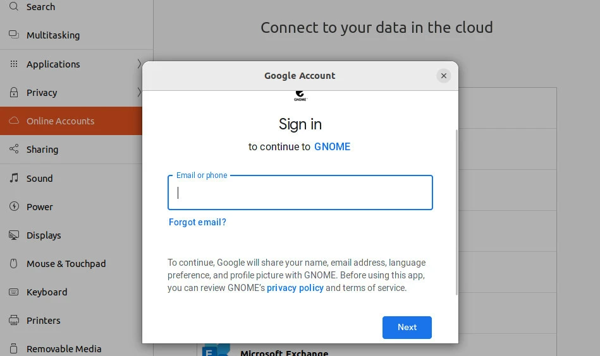The height and width of the screenshot is (356, 600).
Task: Expand the Applications submenu chevron
Action: [x=139, y=64]
